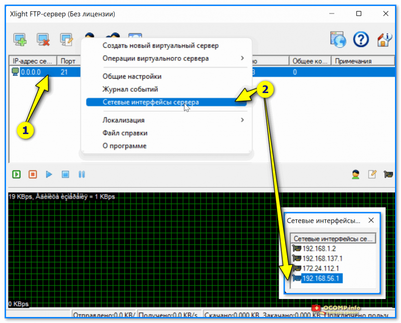
Task: Select interface 192.168.1.2
Action: (x=319, y=248)
